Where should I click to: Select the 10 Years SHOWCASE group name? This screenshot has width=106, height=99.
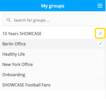(22, 34)
